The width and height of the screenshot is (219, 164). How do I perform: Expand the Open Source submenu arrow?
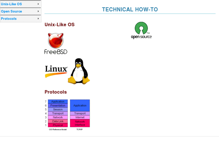(38, 11)
